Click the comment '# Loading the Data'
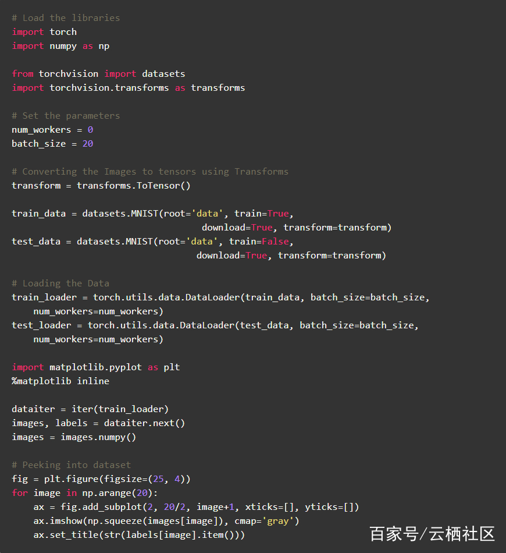Image resolution: width=506 pixels, height=553 pixels. (60, 283)
